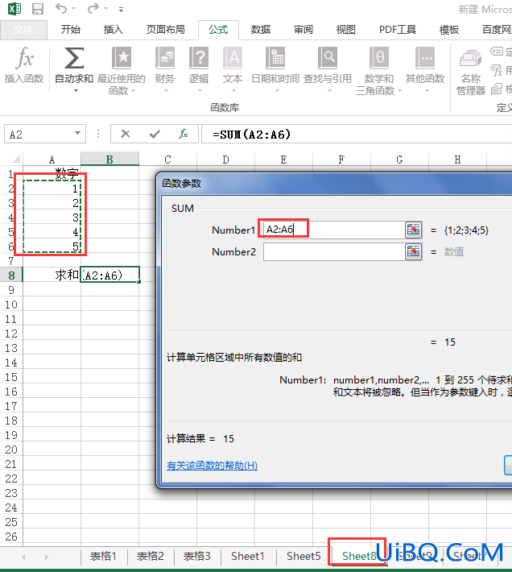
Task: Click the Name Box showing A2
Action: (39, 134)
